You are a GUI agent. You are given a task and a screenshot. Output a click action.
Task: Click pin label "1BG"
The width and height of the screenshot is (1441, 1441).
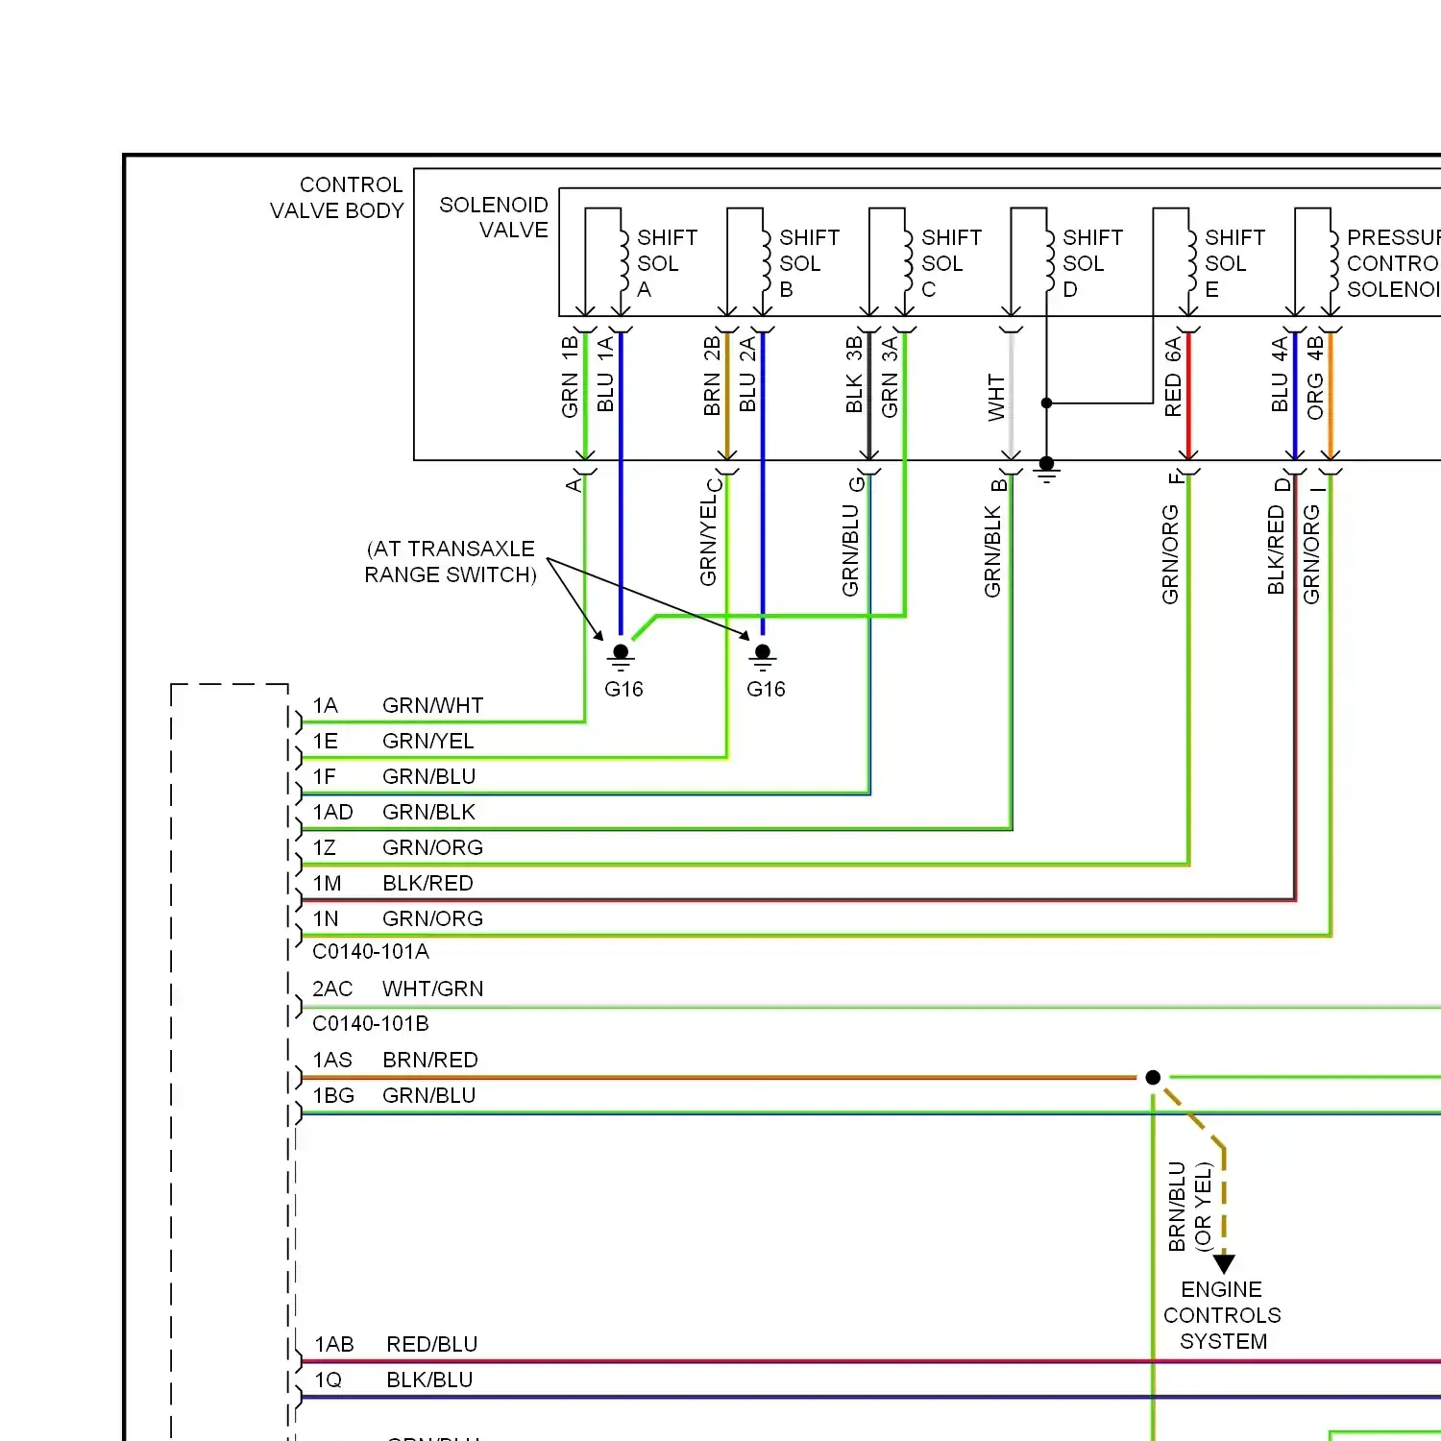(333, 1095)
